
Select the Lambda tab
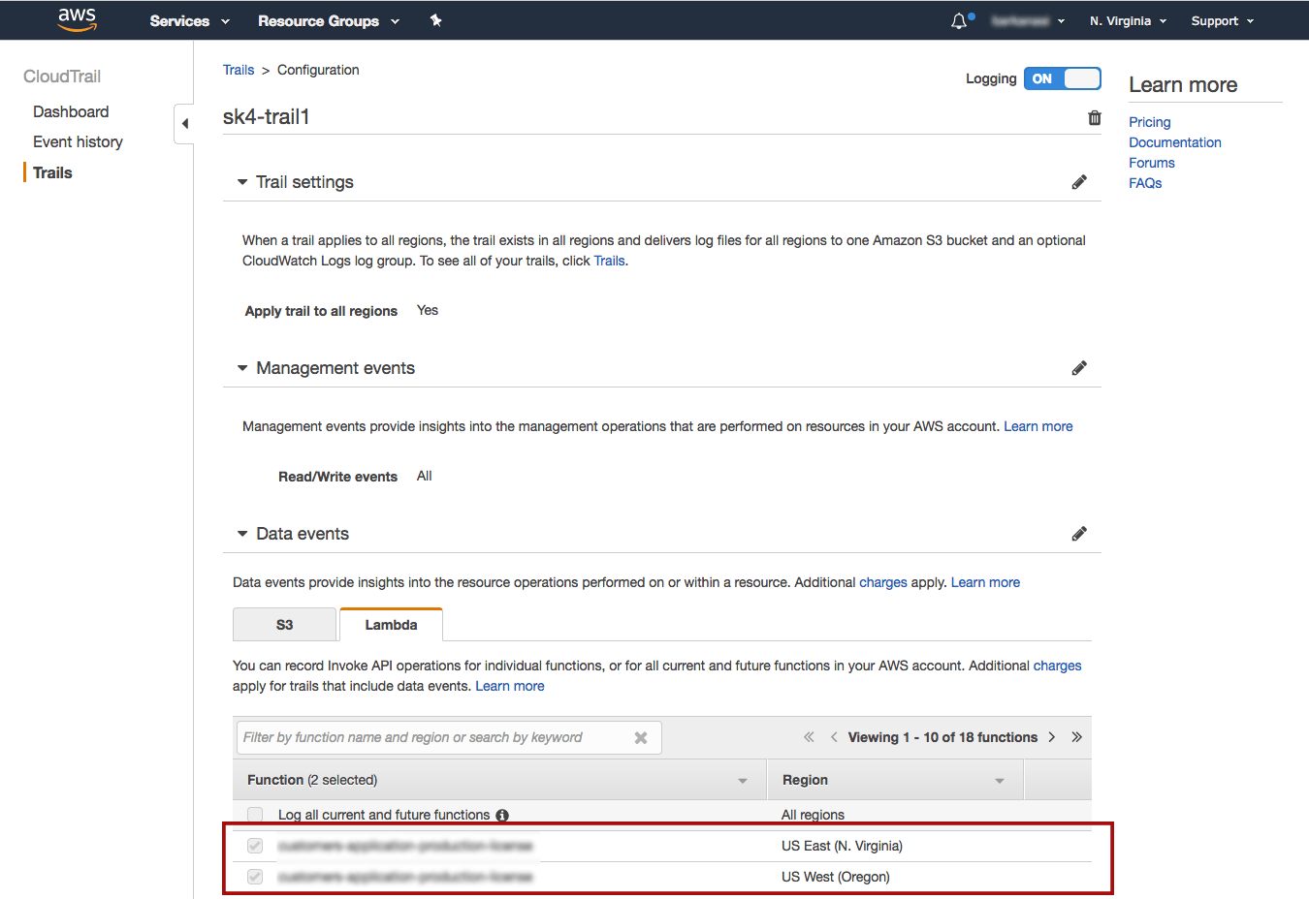tap(391, 625)
